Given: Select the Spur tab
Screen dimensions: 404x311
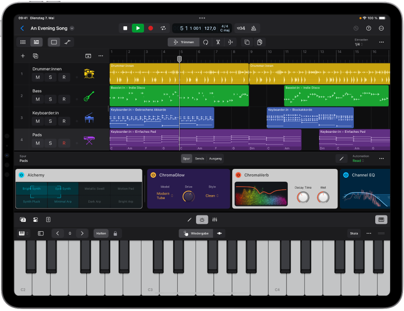Looking at the screenshot, I should 186,159.
